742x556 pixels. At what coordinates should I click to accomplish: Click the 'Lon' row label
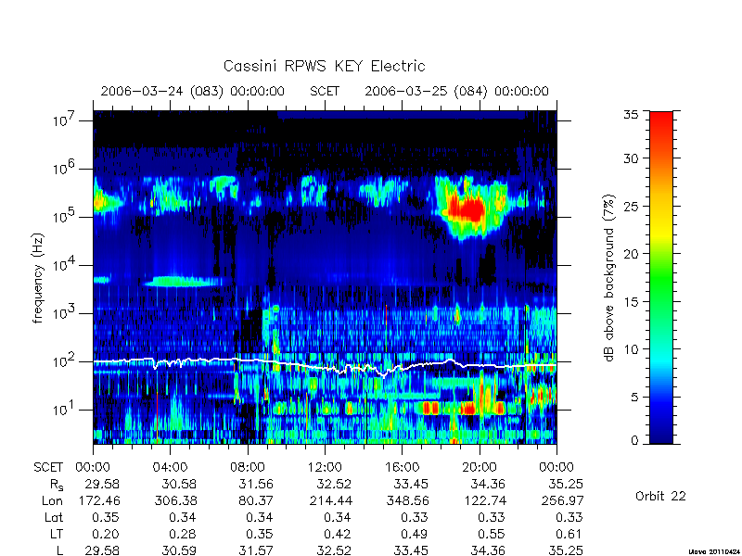pos(52,500)
